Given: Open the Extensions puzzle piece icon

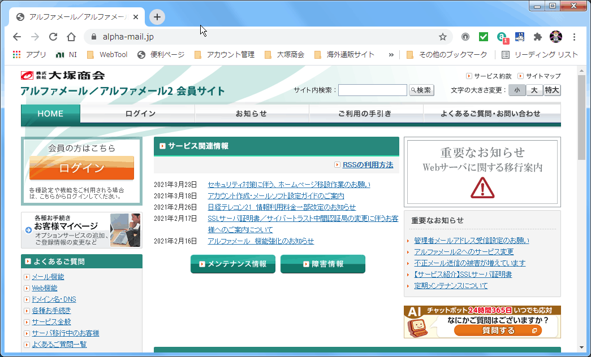Looking at the screenshot, I should pos(537,37).
